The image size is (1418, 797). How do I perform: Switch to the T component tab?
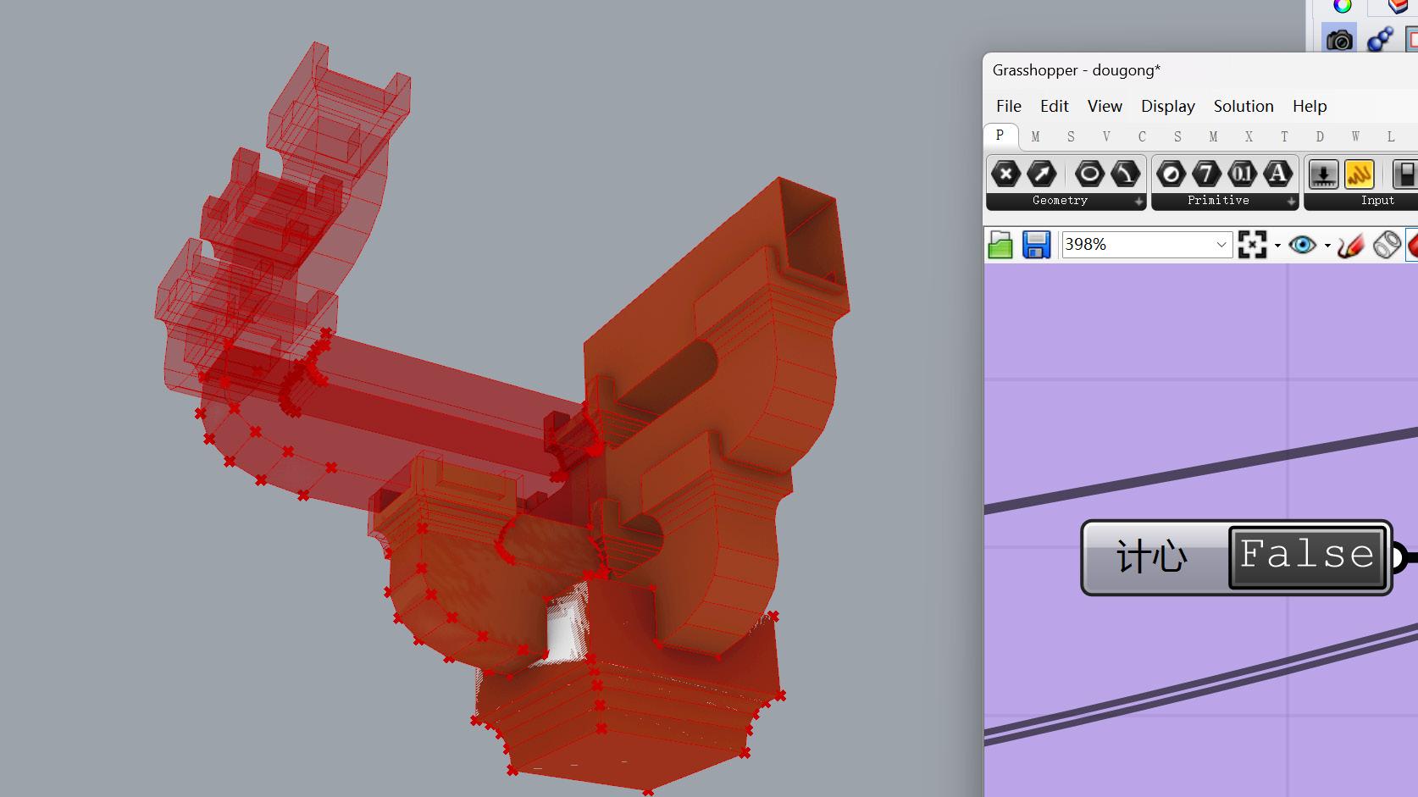point(1284,136)
